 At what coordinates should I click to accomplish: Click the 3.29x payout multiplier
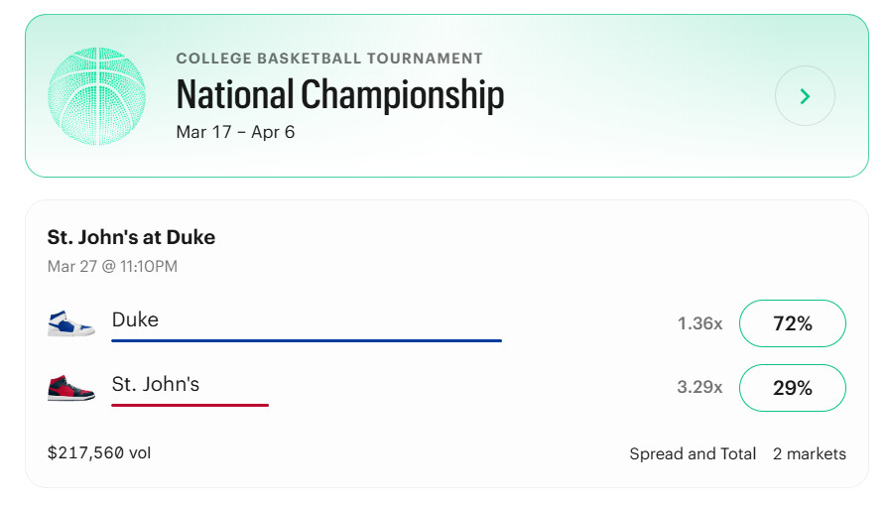click(699, 388)
